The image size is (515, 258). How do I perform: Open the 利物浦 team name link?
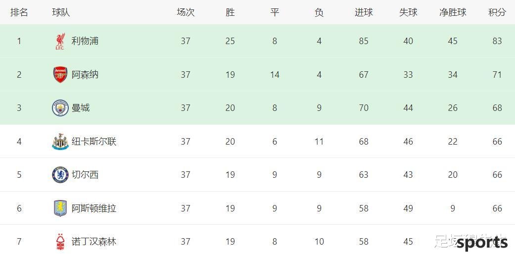click(x=85, y=41)
